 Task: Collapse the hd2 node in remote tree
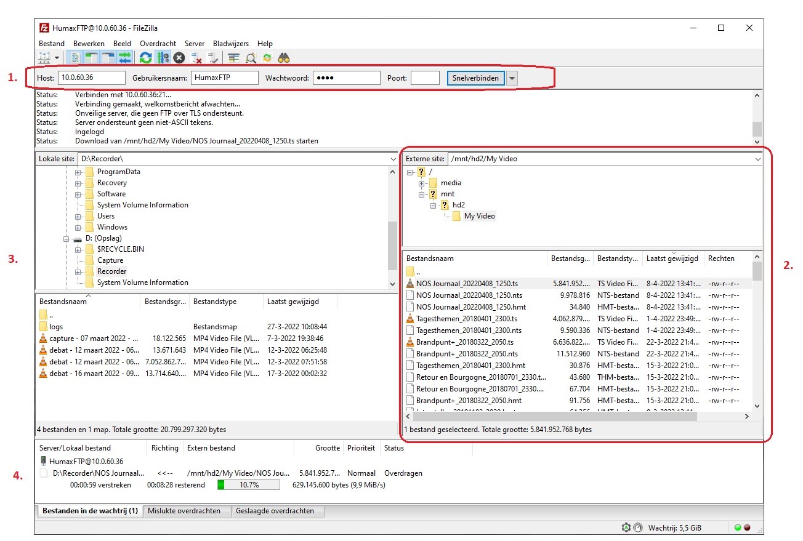tap(434, 205)
